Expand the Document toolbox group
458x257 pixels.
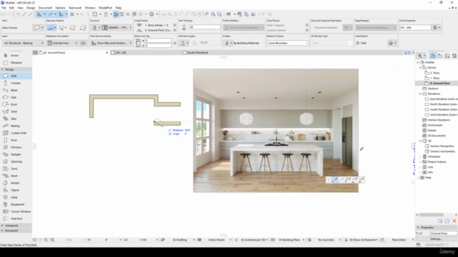pyautogui.click(x=2, y=231)
